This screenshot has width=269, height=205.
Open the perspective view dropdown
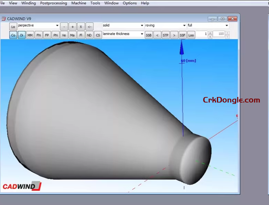click(57, 25)
